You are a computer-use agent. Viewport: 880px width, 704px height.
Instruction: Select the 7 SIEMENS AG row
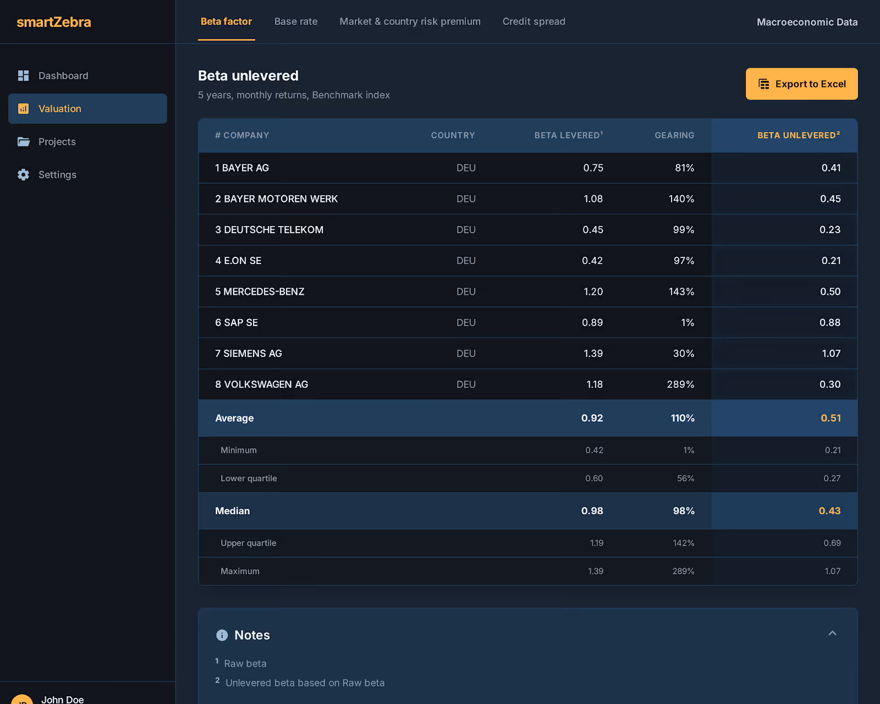tap(527, 353)
